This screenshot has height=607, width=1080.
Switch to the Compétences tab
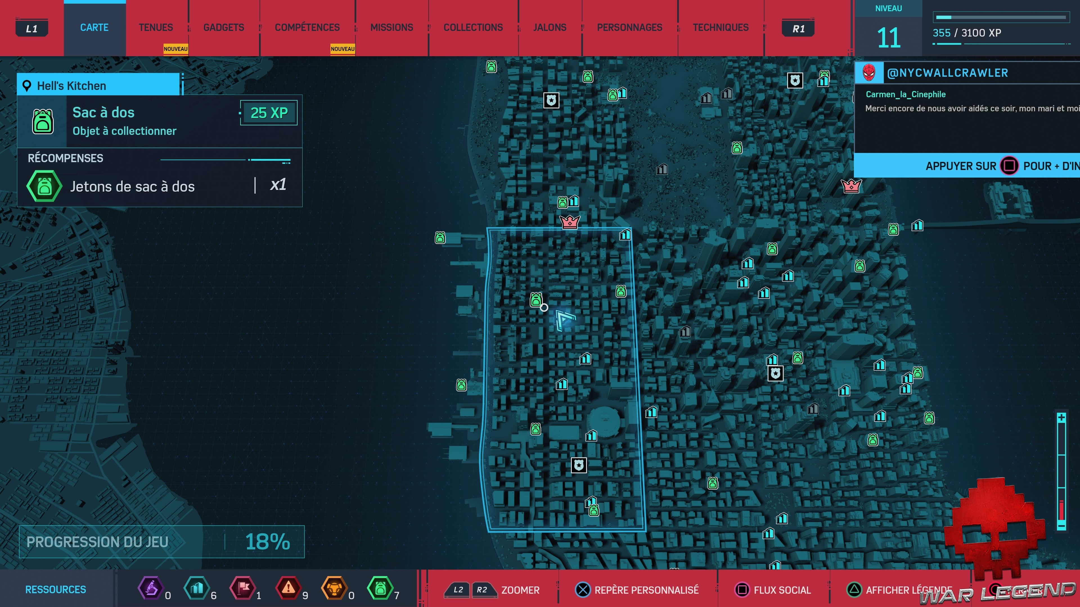coord(307,28)
